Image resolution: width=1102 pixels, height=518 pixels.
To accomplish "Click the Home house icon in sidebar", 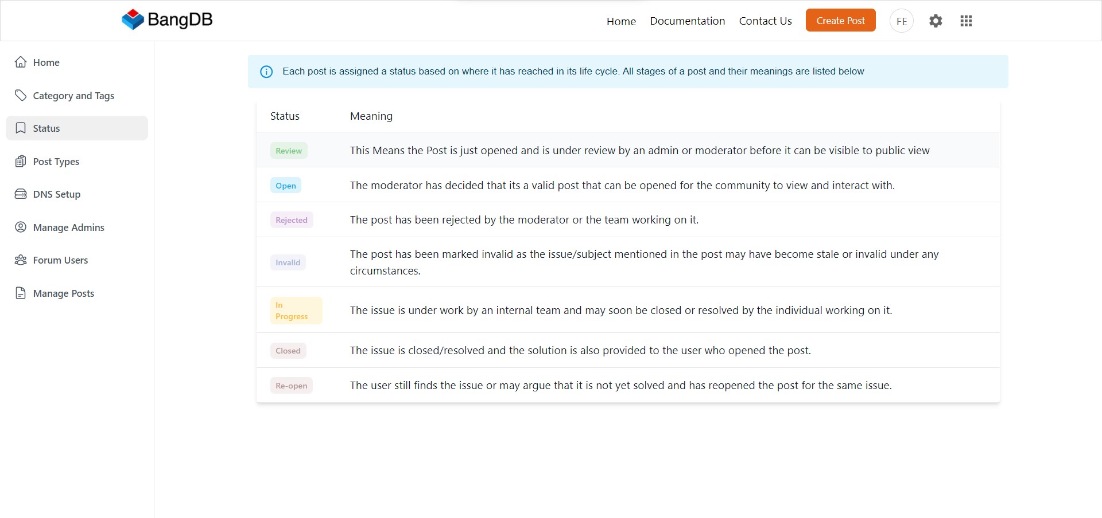I will click(x=21, y=62).
